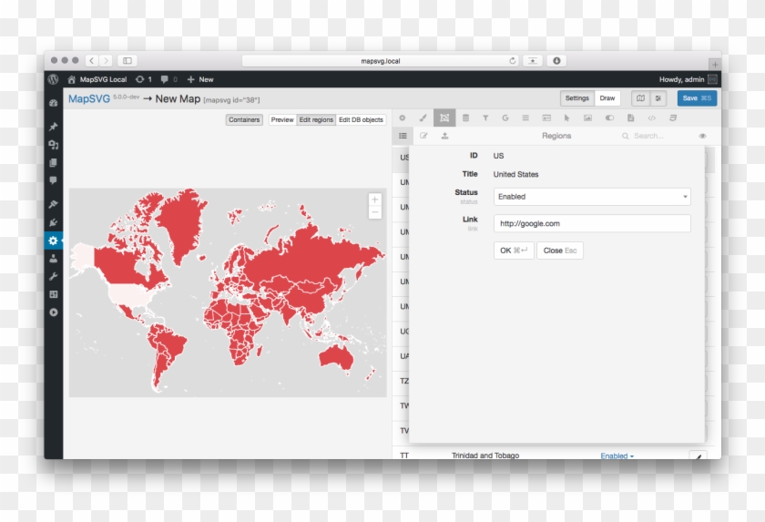
Task: Click the upload icon in Regions header
Action: (444, 136)
